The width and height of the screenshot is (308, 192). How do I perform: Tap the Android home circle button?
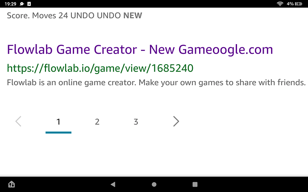pyautogui.click(x=154, y=184)
